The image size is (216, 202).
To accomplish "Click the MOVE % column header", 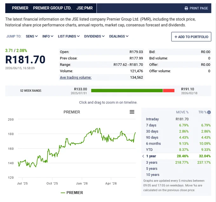I will coord(182,112).
